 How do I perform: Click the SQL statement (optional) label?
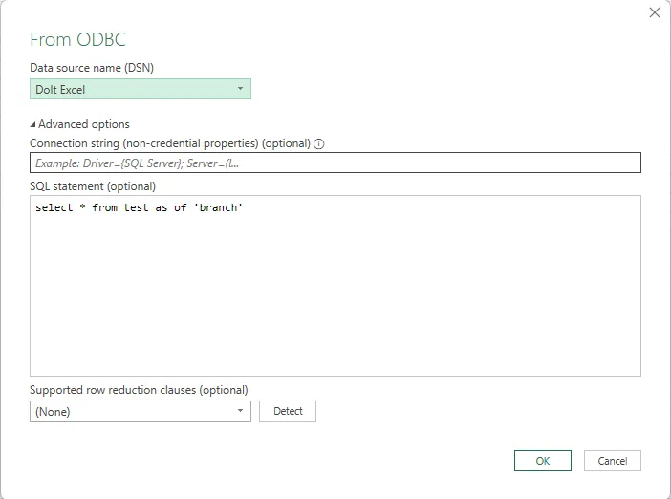coord(92,186)
